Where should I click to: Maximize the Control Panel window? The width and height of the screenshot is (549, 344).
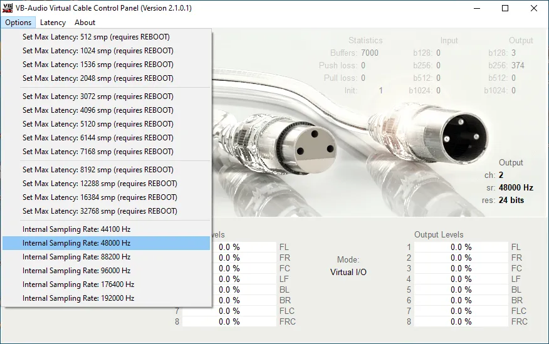point(505,8)
